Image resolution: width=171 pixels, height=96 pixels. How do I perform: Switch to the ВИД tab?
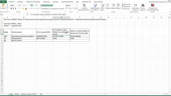77,2
